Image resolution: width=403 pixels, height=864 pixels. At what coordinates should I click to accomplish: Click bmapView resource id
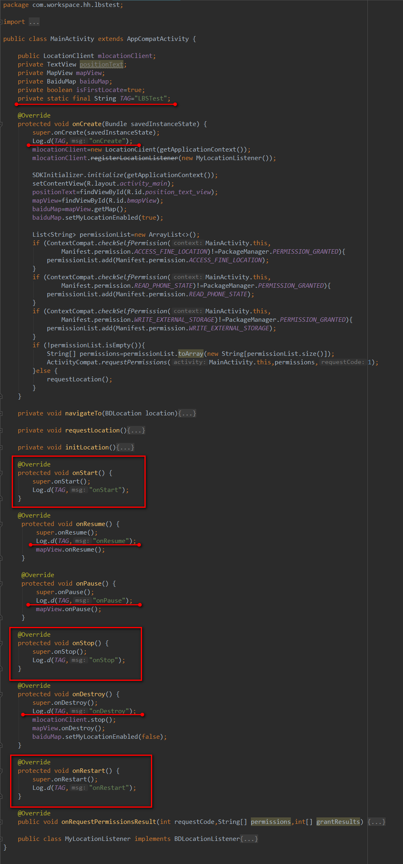pos(141,201)
